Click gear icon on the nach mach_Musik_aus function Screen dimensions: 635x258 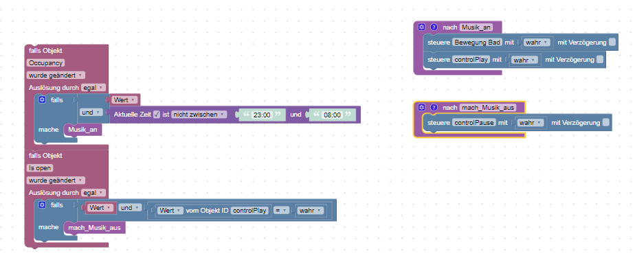pyautogui.click(x=421, y=108)
